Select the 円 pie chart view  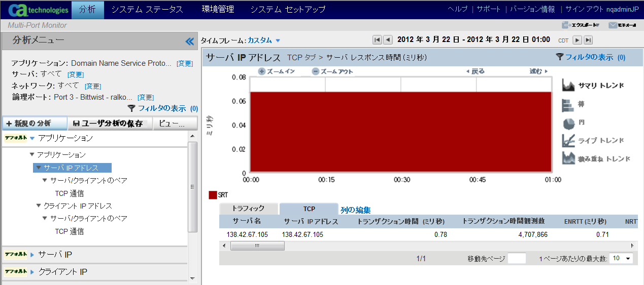click(x=573, y=123)
